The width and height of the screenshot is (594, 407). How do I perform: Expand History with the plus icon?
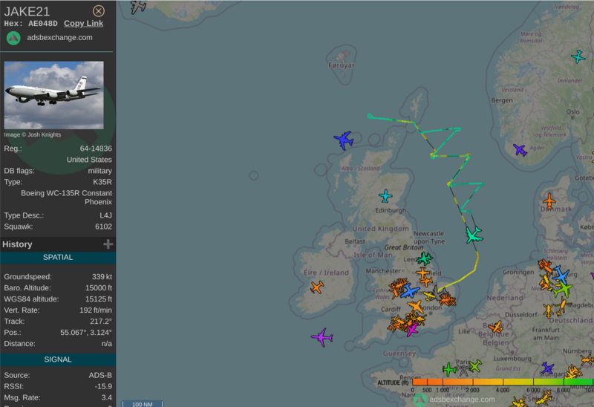coord(108,244)
